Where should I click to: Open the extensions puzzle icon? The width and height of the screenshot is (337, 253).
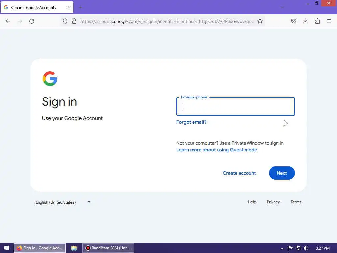click(317, 21)
